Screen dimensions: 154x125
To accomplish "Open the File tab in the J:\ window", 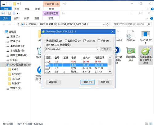I will pos(6,19).
